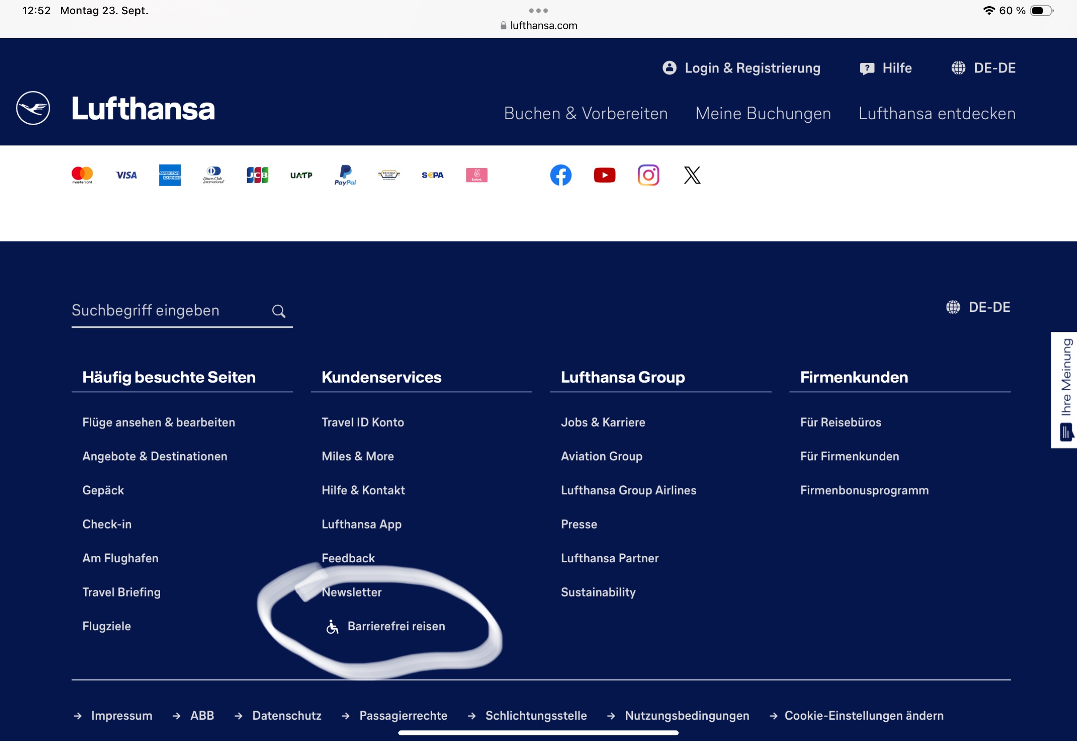Viewport: 1077px width, 742px height.
Task: Open Für Reisebüros
Action: 840,422
